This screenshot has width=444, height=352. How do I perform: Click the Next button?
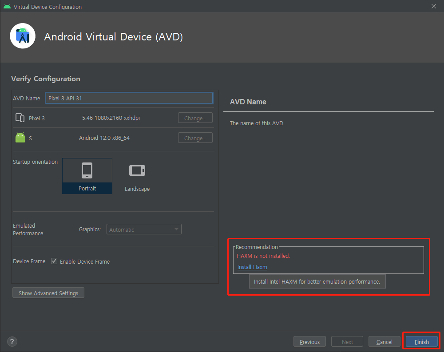(x=347, y=342)
